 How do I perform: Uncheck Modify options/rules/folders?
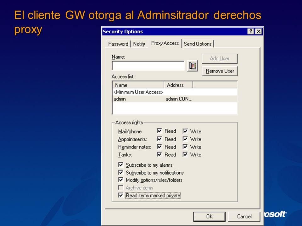(x=121, y=180)
